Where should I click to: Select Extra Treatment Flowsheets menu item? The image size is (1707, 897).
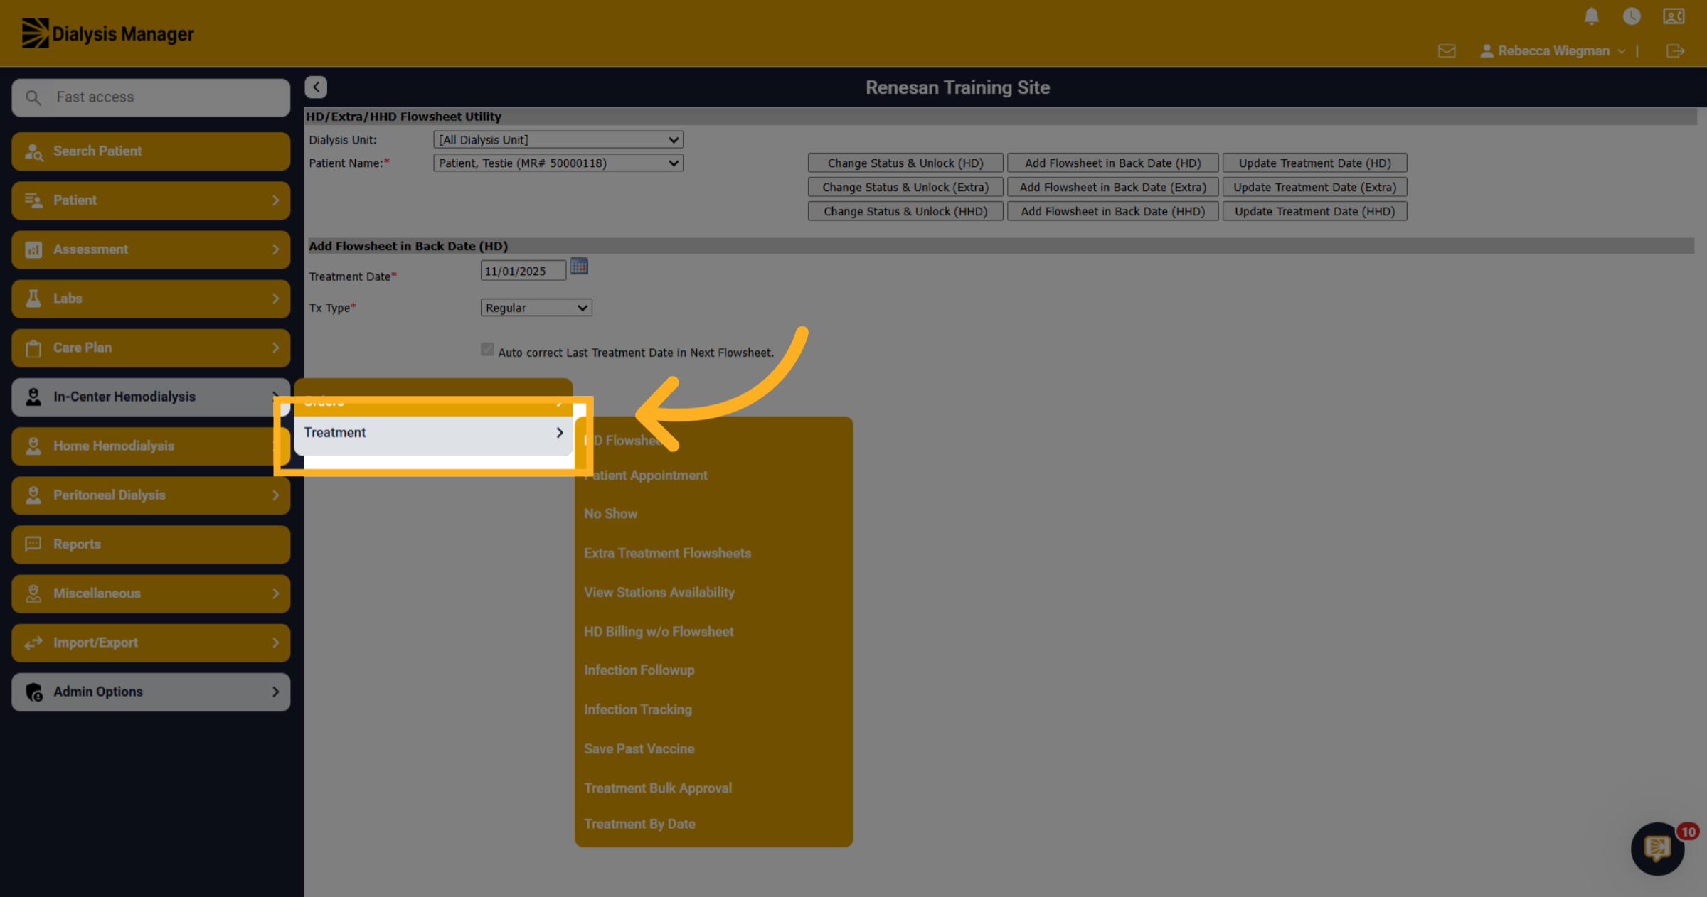(x=667, y=553)
